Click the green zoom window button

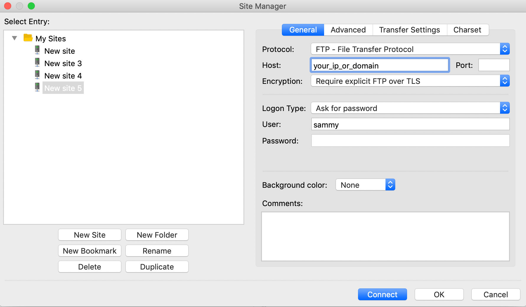click(31, 6)
